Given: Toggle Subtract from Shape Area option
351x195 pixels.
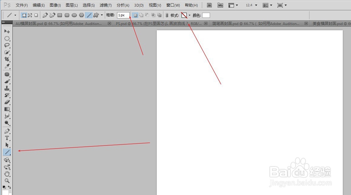Looking at the screenshot, I should (x=147, y=15).
